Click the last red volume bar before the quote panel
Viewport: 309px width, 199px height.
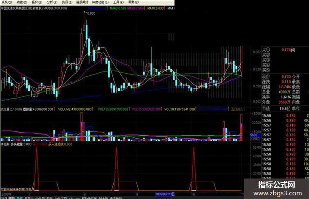click(x=241, y=128)
